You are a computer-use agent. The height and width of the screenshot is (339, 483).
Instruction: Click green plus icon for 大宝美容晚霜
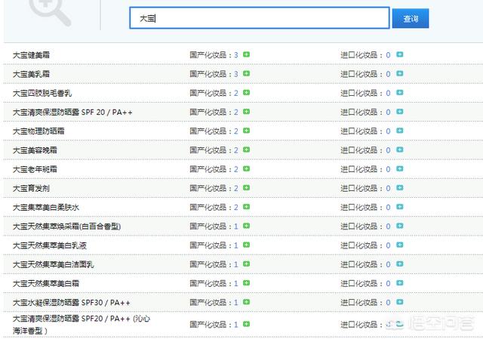click(246, 149)
